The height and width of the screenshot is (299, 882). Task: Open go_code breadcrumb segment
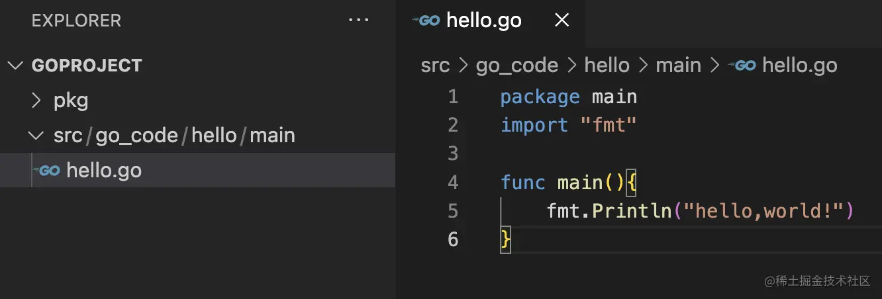[x=516, y=65]
